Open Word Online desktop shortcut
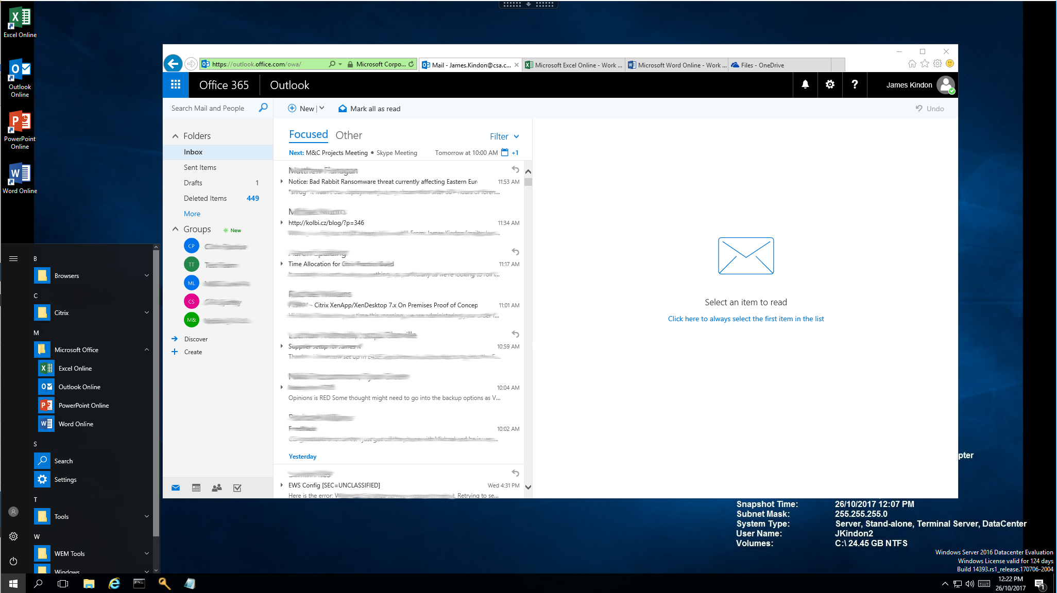 tap(20, 178)
